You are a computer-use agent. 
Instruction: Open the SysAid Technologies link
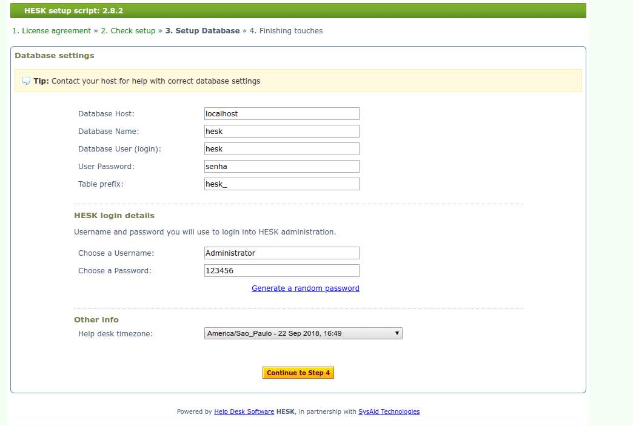click(389, 411)
